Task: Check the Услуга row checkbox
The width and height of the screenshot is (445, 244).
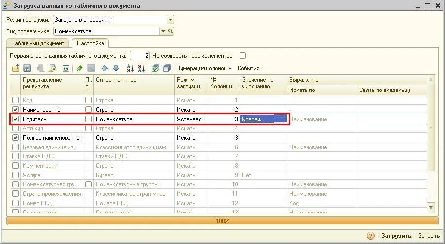Action: (16, 175)
